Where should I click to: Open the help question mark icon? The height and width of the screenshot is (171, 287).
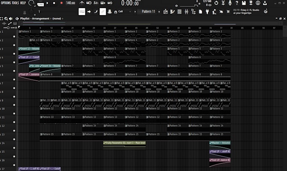pyautogui.click(x=237, y=3)
